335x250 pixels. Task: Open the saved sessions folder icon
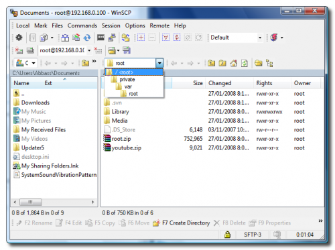[112, 50]
